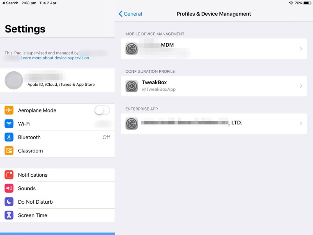Go back to General settings
313x235 pixels.
(x=130, y=14)
